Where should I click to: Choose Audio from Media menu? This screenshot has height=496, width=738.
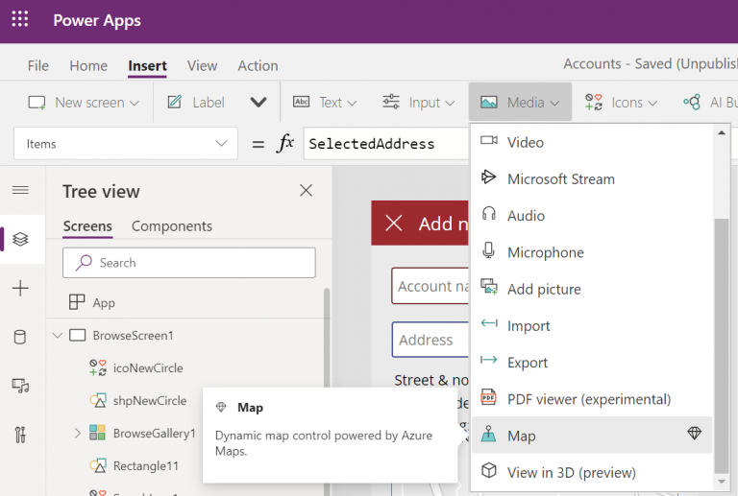(592, 216)
